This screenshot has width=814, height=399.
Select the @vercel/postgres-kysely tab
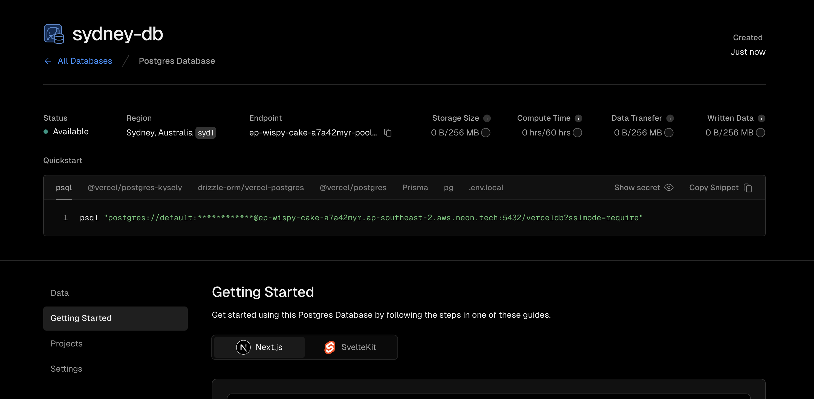coord(135,188)
